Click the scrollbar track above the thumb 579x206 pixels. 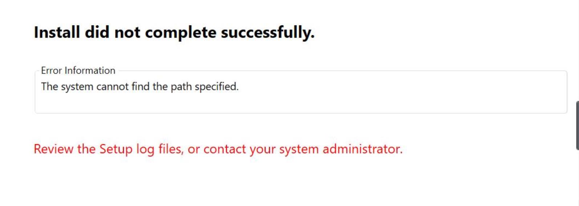[x=577, y=51]
